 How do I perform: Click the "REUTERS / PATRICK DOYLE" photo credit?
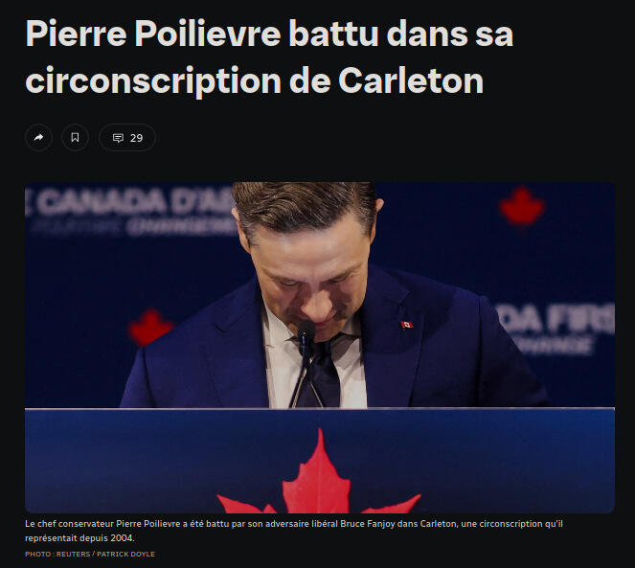click(x=105, y=554)
